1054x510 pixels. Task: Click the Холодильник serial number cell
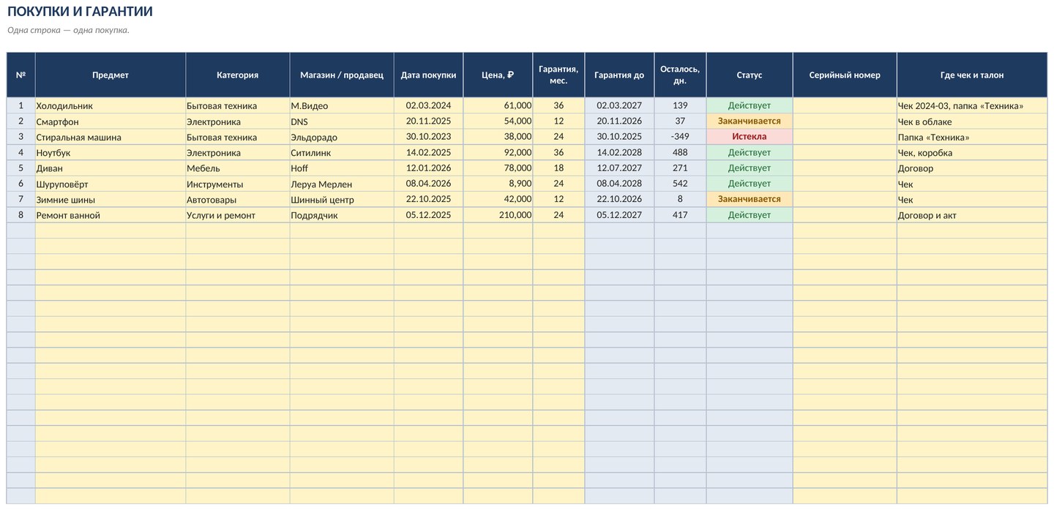click(845, 105)
